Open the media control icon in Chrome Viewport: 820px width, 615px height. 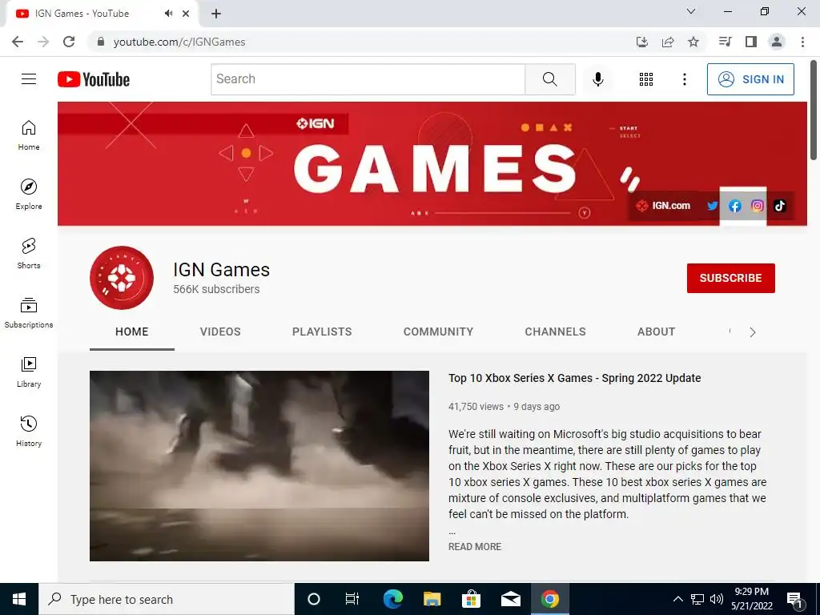tap(725, 42)
